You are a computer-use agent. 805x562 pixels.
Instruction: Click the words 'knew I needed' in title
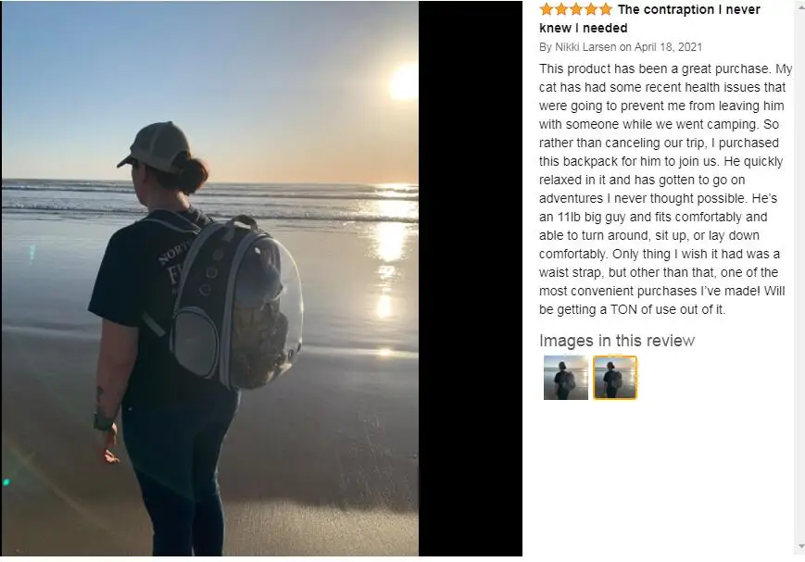click(x=584, y=28)
